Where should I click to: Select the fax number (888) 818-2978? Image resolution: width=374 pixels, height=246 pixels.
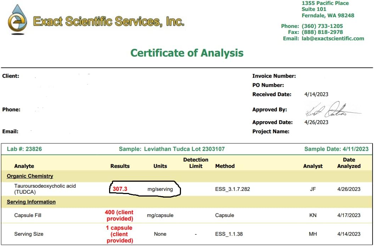[x=322, y=32]
